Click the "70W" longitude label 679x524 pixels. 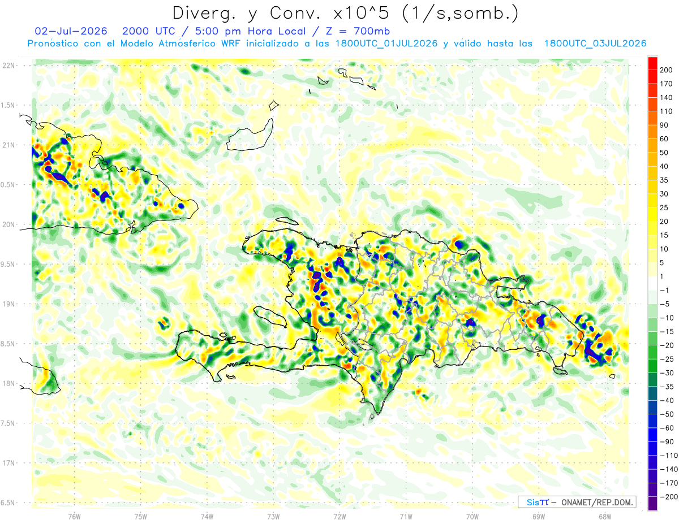click(x=472, y=517)
